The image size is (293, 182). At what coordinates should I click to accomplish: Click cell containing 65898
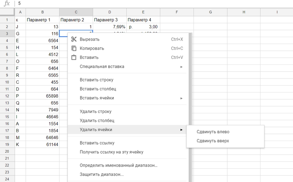[42, 96]
